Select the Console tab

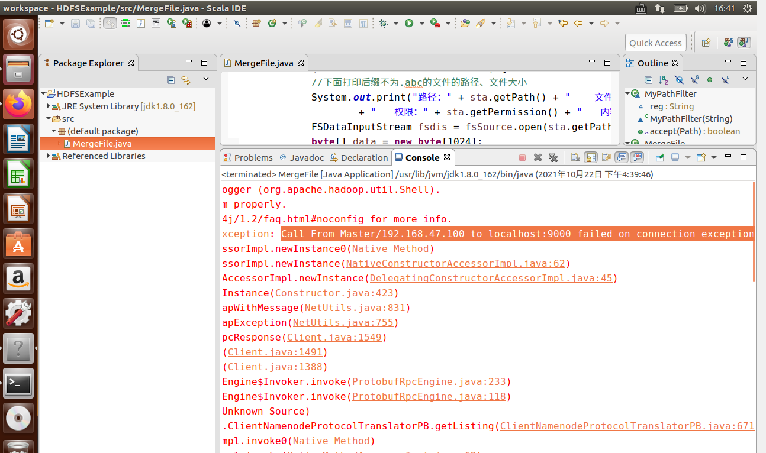click(422, 157)
